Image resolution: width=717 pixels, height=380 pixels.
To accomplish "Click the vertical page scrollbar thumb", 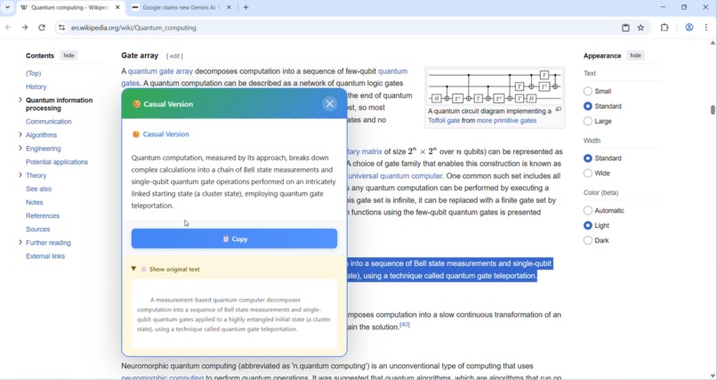I will coord(713,110).
